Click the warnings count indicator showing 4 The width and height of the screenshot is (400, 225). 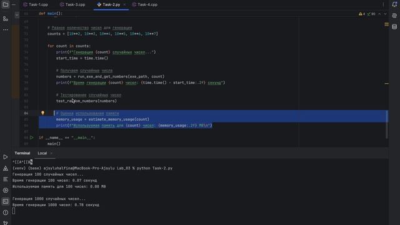tap(362, 14)
